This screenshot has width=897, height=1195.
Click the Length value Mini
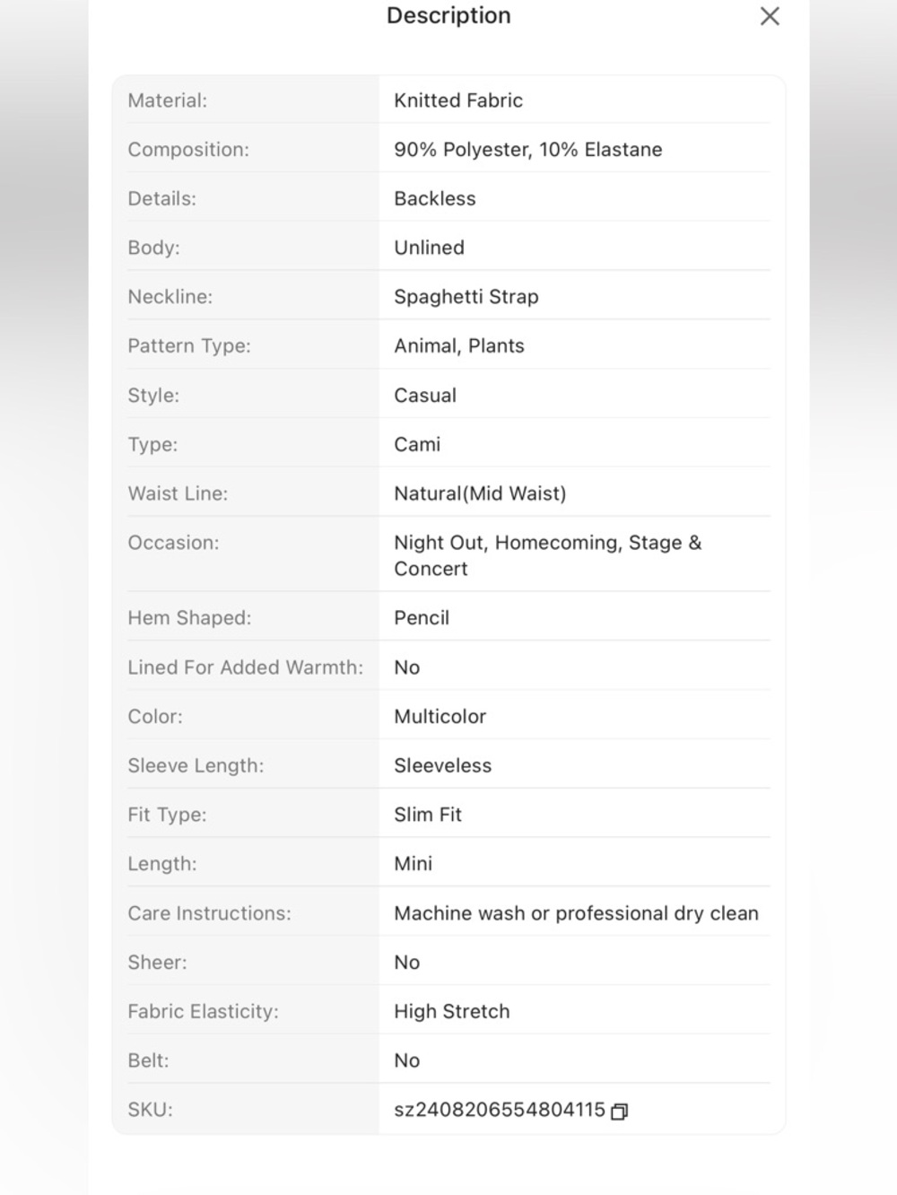(x=414, y=864)
